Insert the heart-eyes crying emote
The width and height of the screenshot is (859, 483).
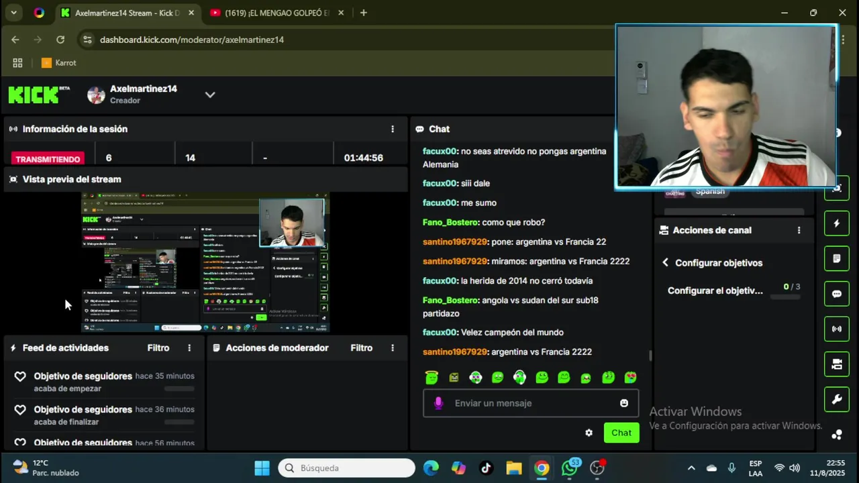630,378
